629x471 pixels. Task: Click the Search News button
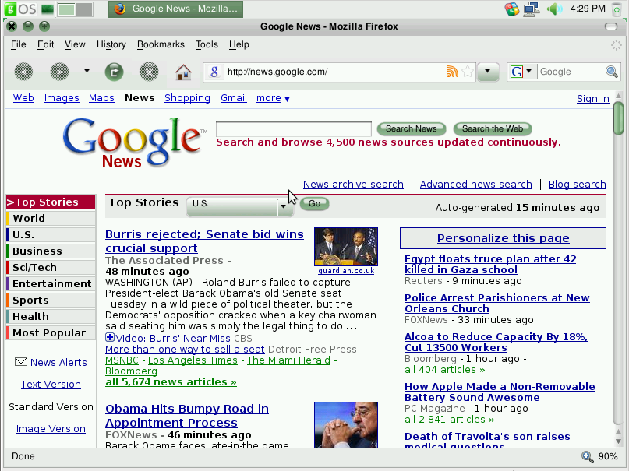coord(412,129)
